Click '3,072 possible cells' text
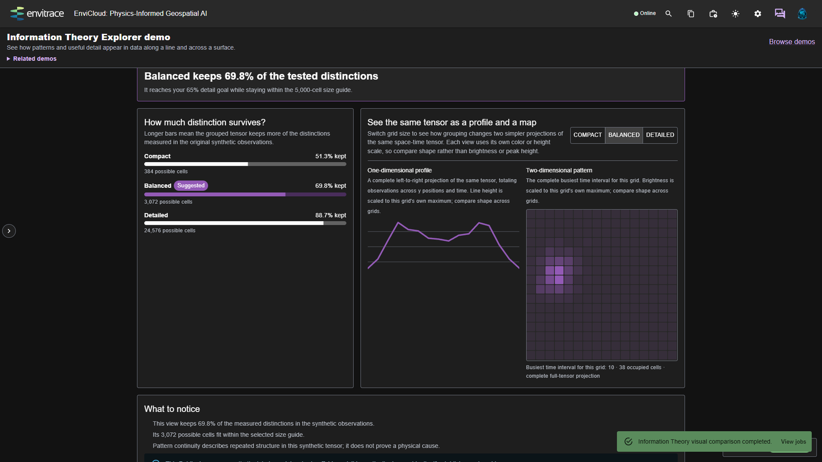Image resolution: width=822 pixels, height=462 pixels. tap(169, 202)
